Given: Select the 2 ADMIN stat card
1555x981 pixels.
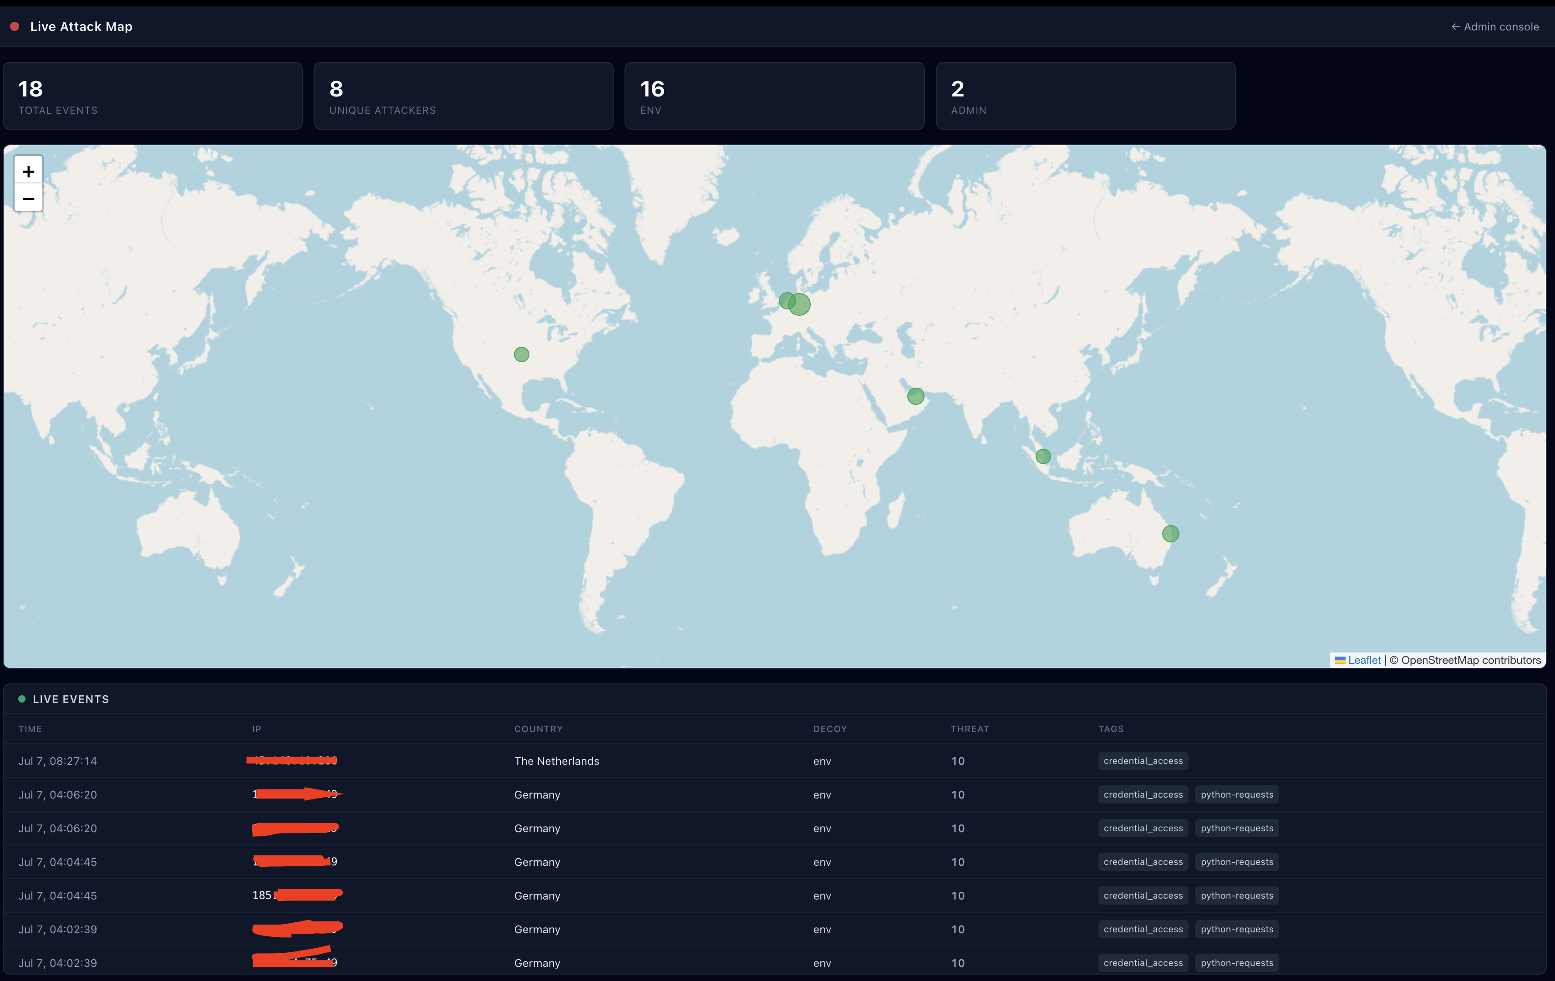Looking at the screenshot, I should coord(1086,96).
